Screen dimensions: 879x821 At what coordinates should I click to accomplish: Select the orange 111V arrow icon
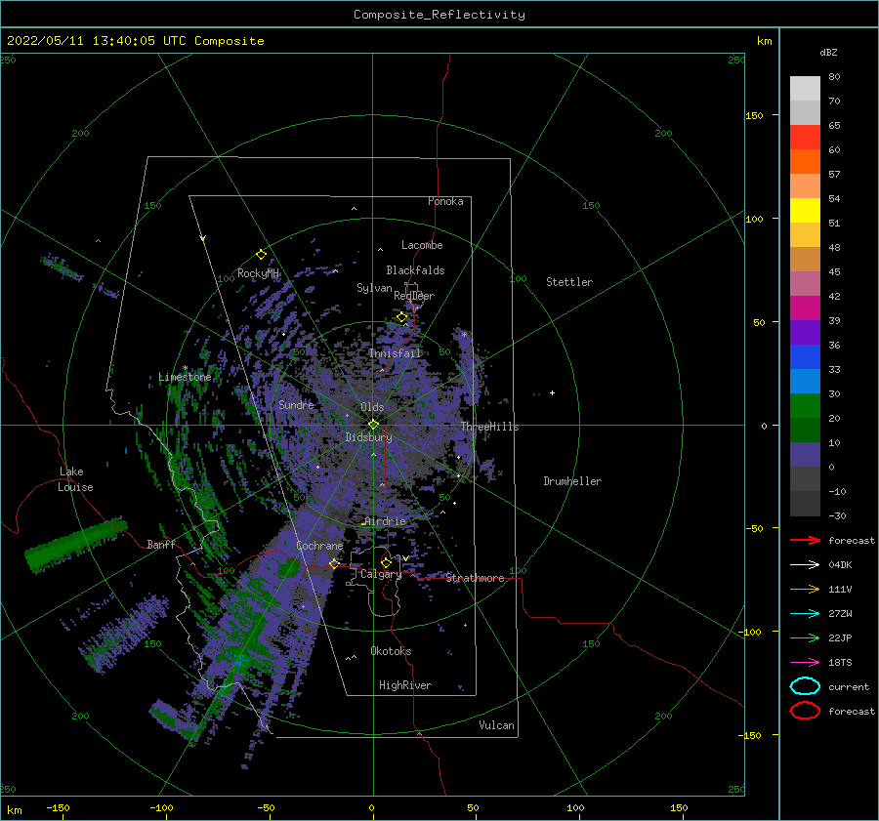tap(805, 589)
